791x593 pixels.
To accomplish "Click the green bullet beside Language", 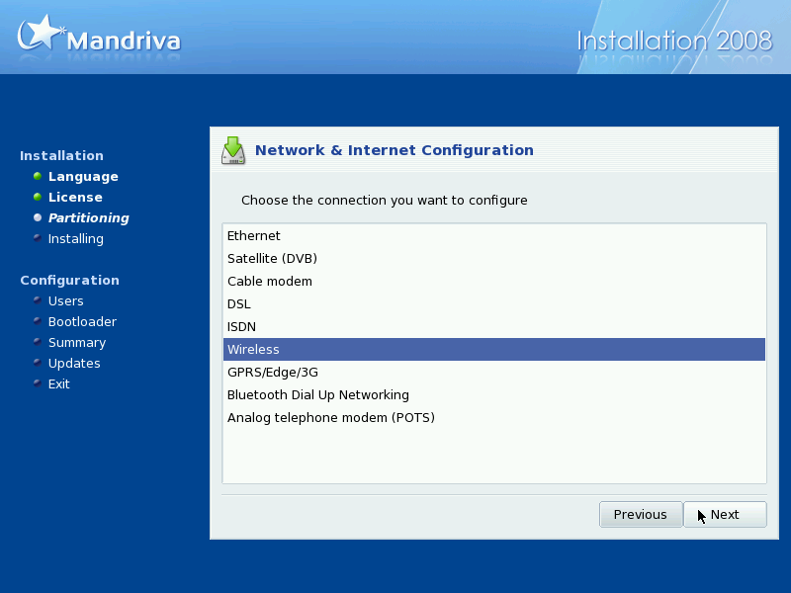I will (x=38, y=176).
